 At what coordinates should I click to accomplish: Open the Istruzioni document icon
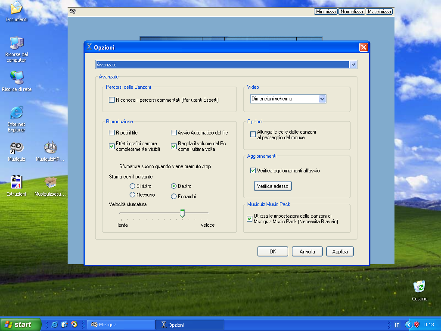click(x=16, y=183)
